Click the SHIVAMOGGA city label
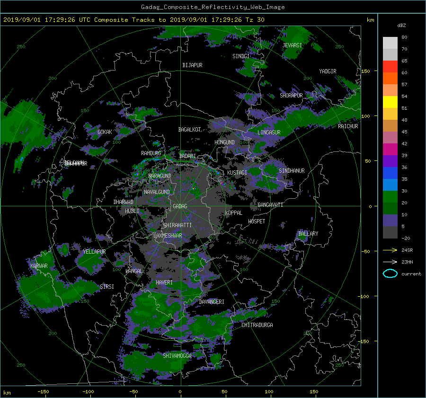 pos(177,355)
